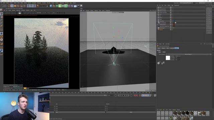Select the first striped material thumbnail
The width and height of the screenshot is (214, 120).
(x=158, y=113)
